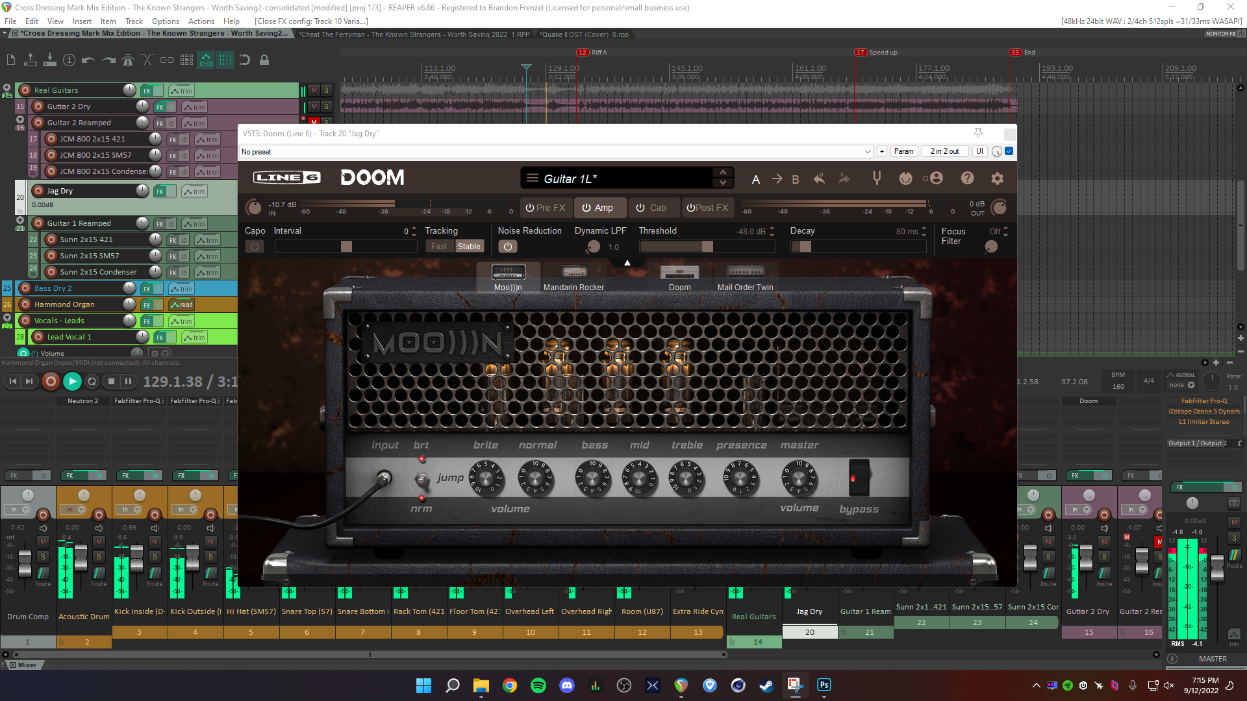Screen dimensions: 1247x701
Task: Open project icon in REAPER toolbar
Action: pyautogui.click(x=30, y=60)
